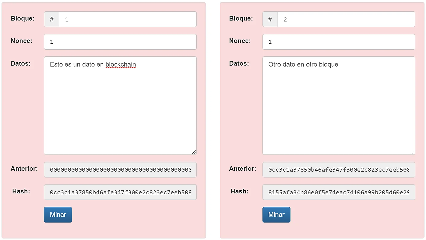Viewport: 426px width, 240px height.
Task: Click the misspelled word blockchain in Datos
Action: tap(121, 64)
